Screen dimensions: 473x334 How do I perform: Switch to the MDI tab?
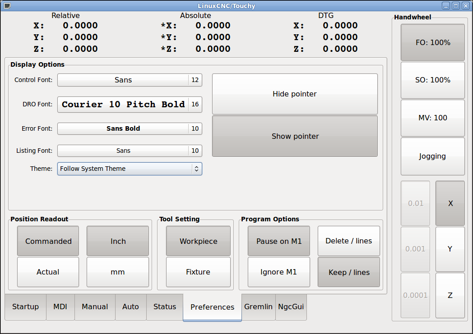(x=60, y=307)
